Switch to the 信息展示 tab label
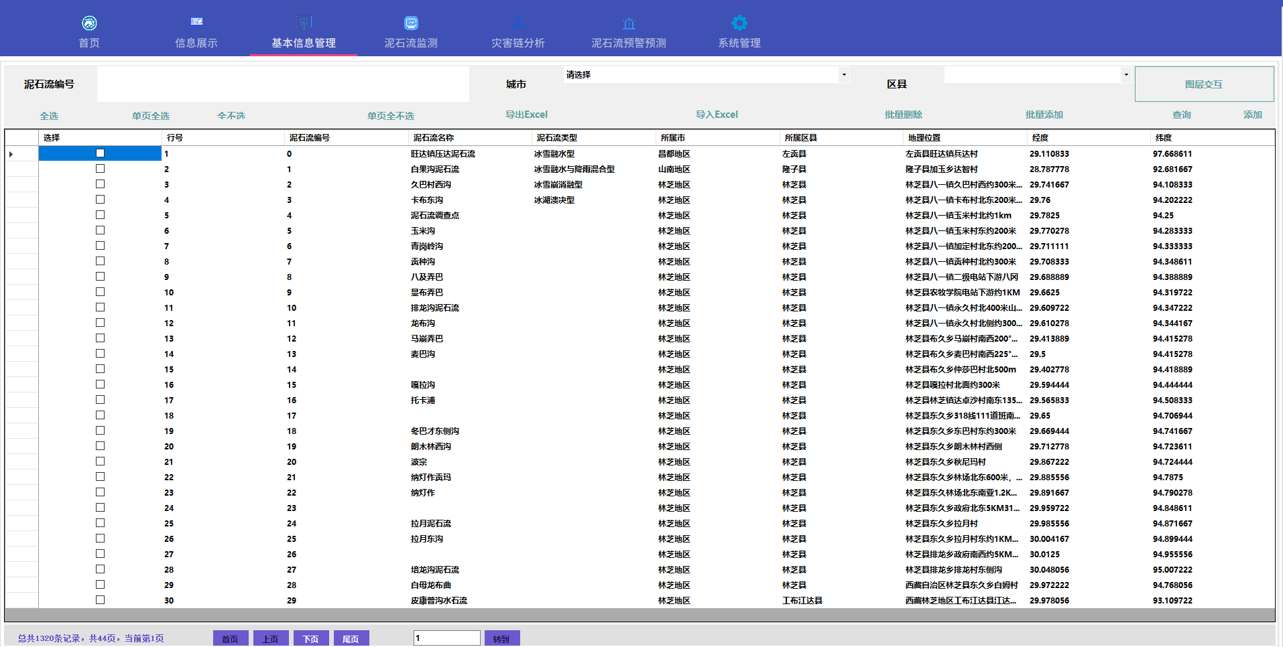This screenshot has height=647, width=1283. pyautogui.click(x=196, y=43)
